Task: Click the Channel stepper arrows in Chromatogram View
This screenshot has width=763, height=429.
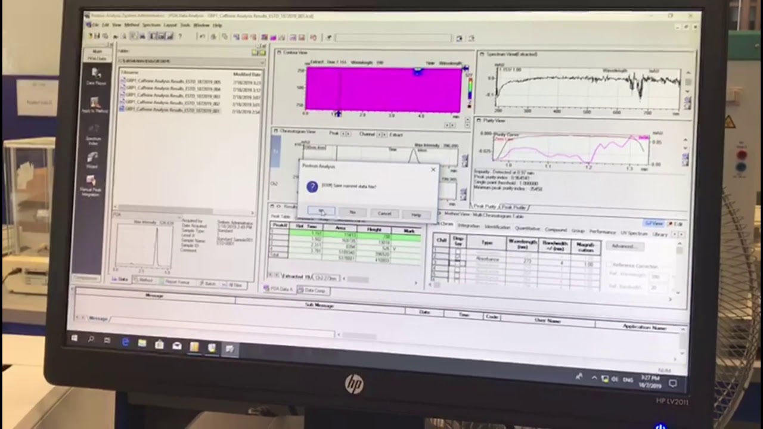Action: click(383, 135)
